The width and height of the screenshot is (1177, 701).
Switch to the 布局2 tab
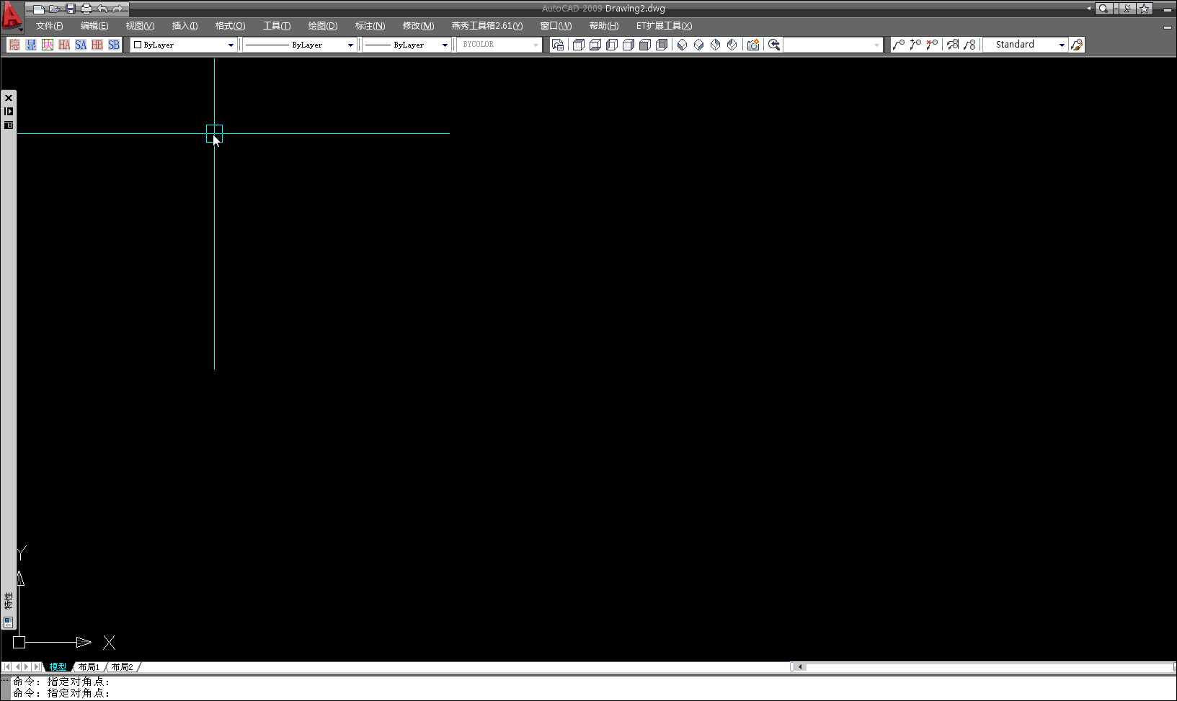click(x=122, y=667)
